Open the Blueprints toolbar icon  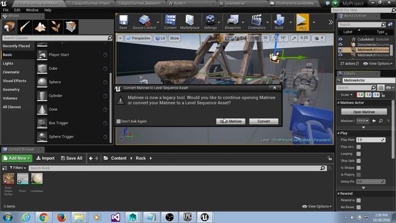233,22
